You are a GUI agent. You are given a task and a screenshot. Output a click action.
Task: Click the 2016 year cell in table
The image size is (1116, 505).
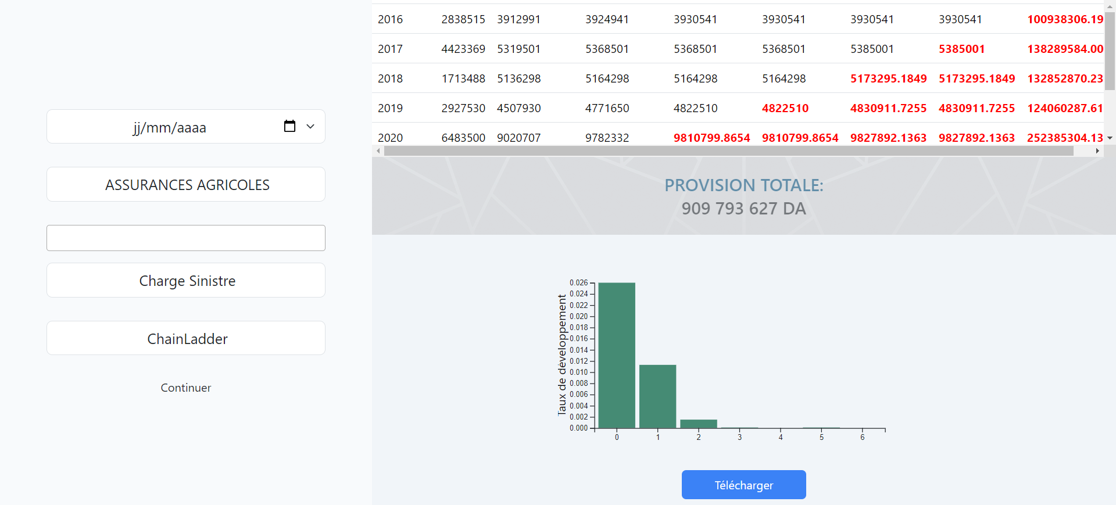(x=390, y=19)
